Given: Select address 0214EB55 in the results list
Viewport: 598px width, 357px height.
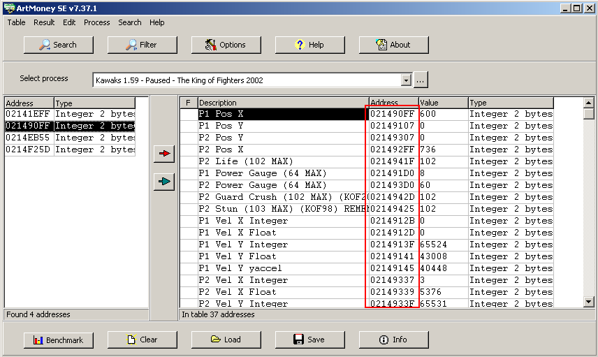Looking at the screenshot, I should point(29,138).
